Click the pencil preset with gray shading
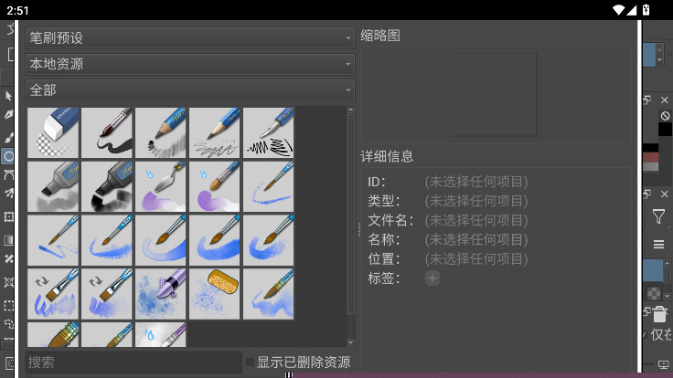 (162, 132)
